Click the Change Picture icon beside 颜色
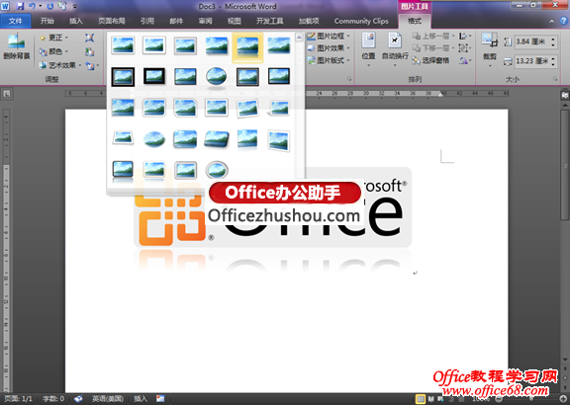 coord(89,51)
